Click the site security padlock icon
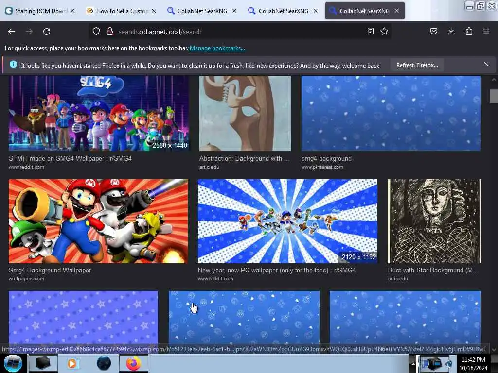The width and height of the screenshot is (498, 373). [110, 32]
